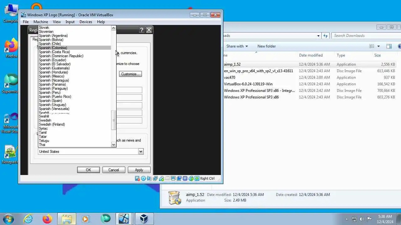
Task: Click the Action Center flag tray icon
Action: point(369,219)
